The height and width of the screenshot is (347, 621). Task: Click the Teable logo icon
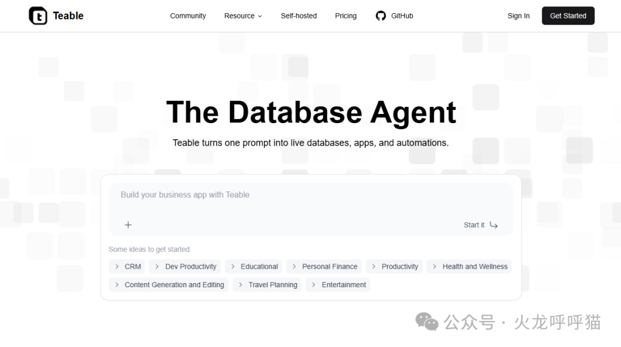(x=38, y=16)
